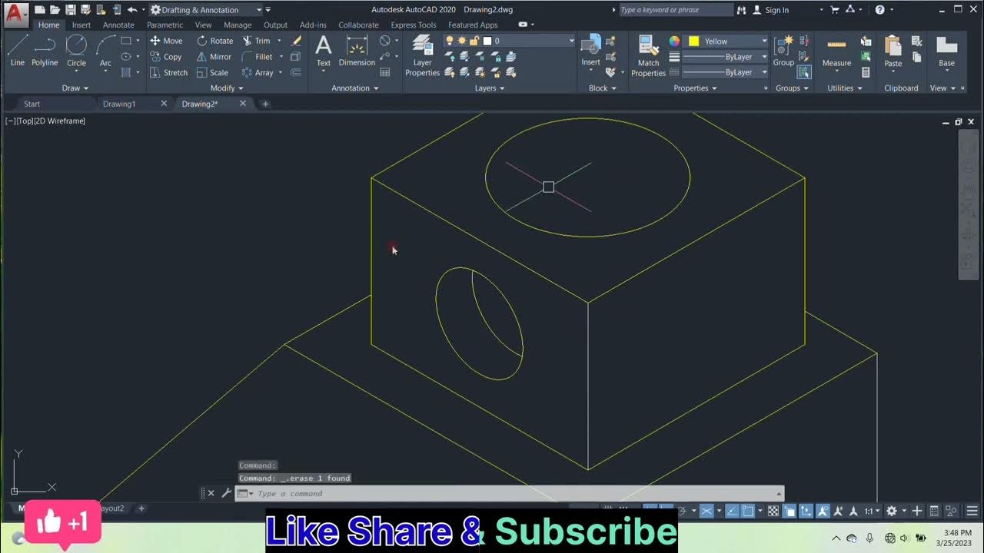Image resolution: width=984 pixels, height=553 pixels.
Task: Click the Group objects tool
Action: [x=783, y=51]
